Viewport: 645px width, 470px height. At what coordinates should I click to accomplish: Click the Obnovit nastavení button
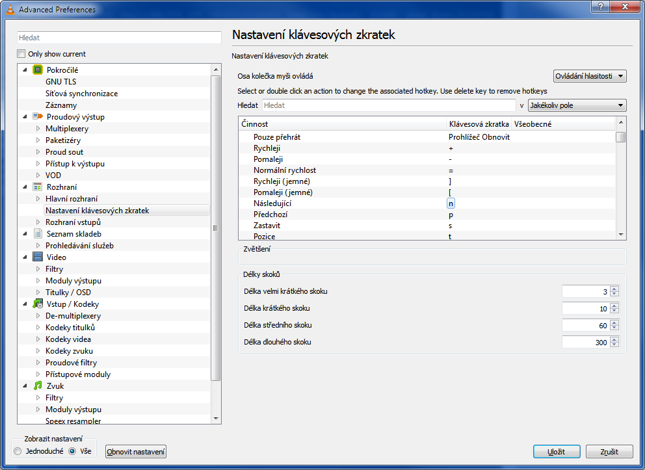click(x=136, y=452)
